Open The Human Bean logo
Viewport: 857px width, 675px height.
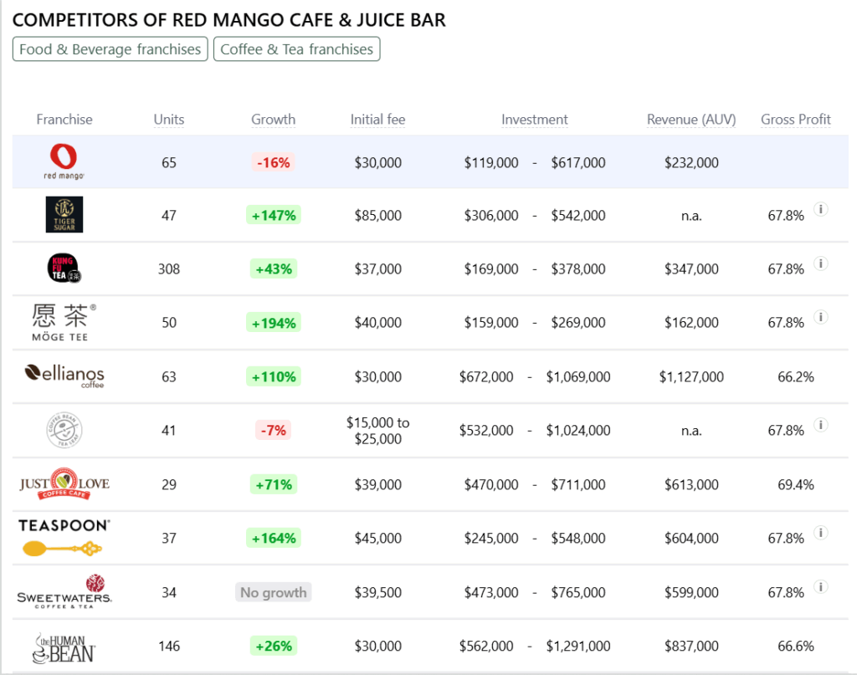[64, 648]
